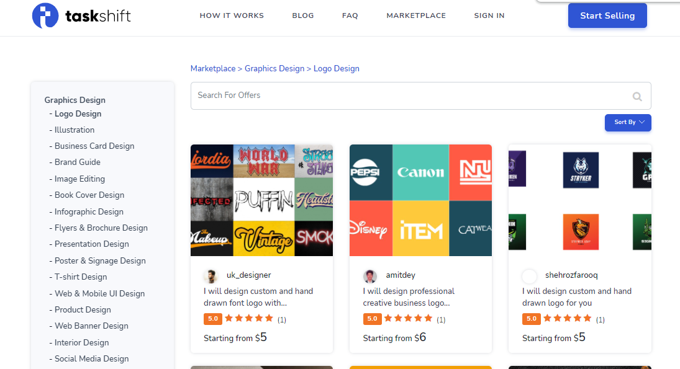The width and height of the screenshot is (680, 369).
Task: Open the font logo collage thumbnail
Action: click(261, 200)
